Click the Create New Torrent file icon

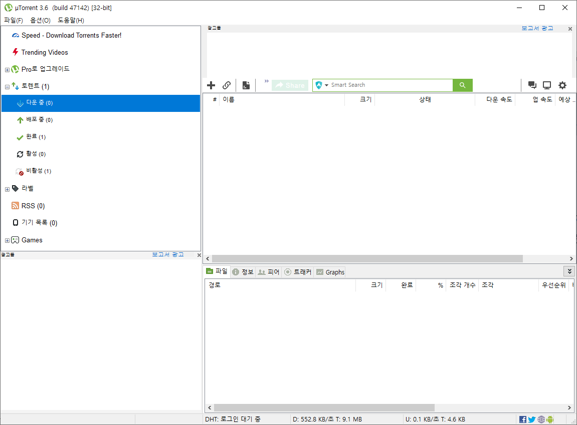(x=246, y=85)
